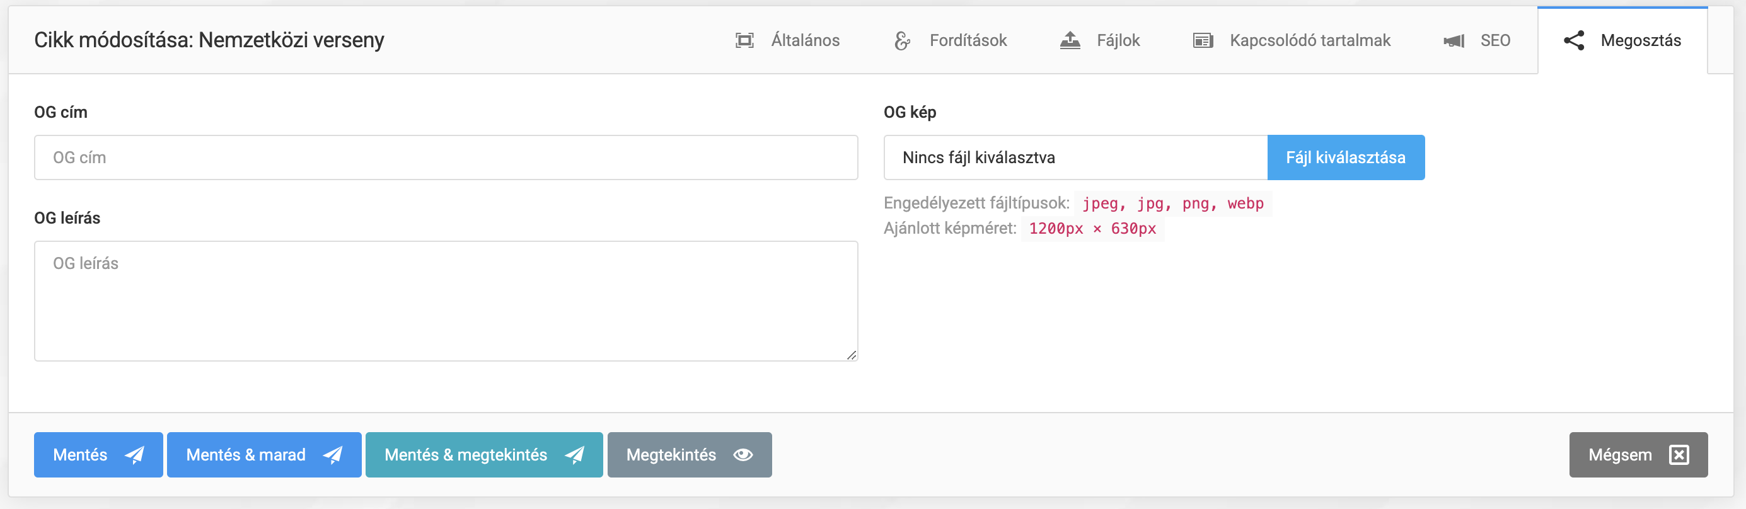Open the Általános tab
The image size is (1746, 509).
(804, 41)
